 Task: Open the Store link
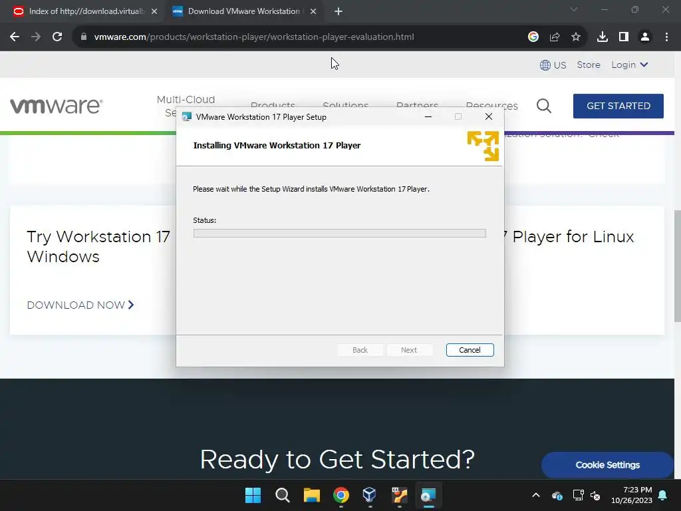(589, 65)
